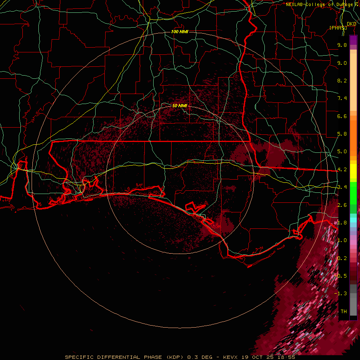This screenshot has height=360, width=360.
Task: Click the pink segment of the color scale
Action: click(x=353, y=242)
